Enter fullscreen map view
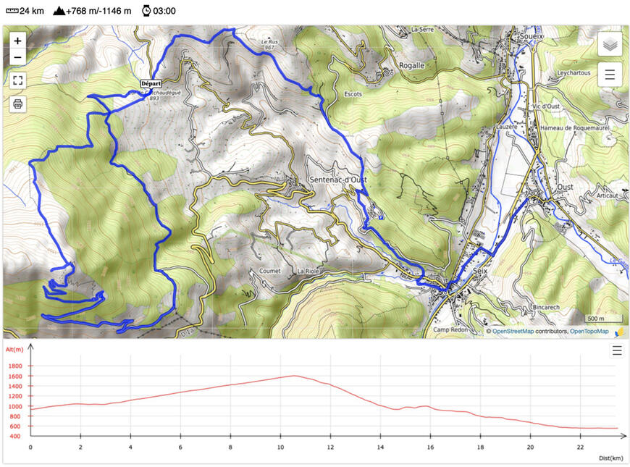Screen dimensions: 630x467 (17, 80)
